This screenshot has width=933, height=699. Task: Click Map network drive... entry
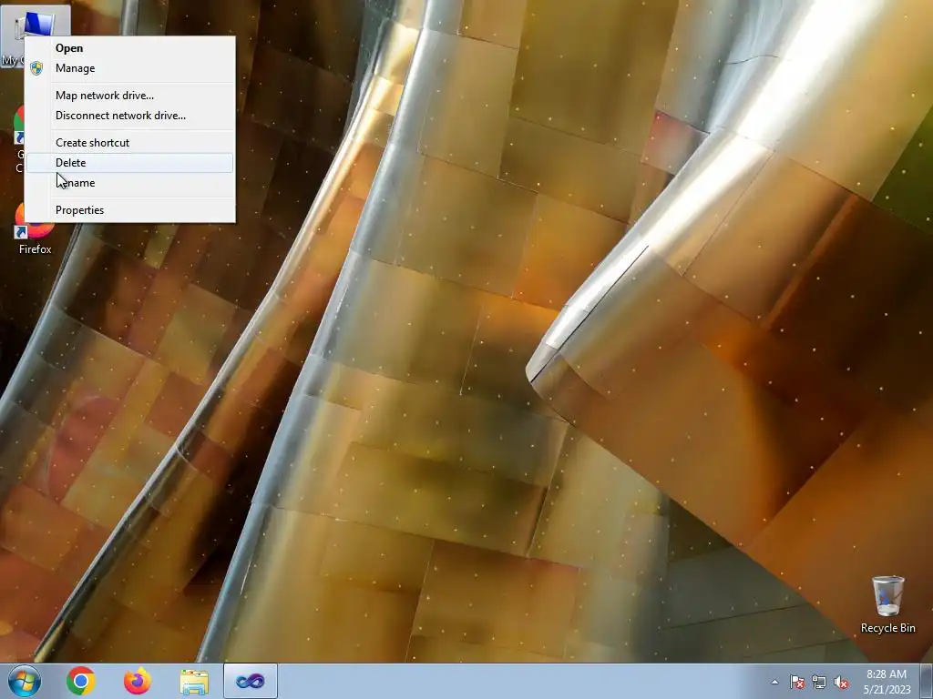point(129,95)
